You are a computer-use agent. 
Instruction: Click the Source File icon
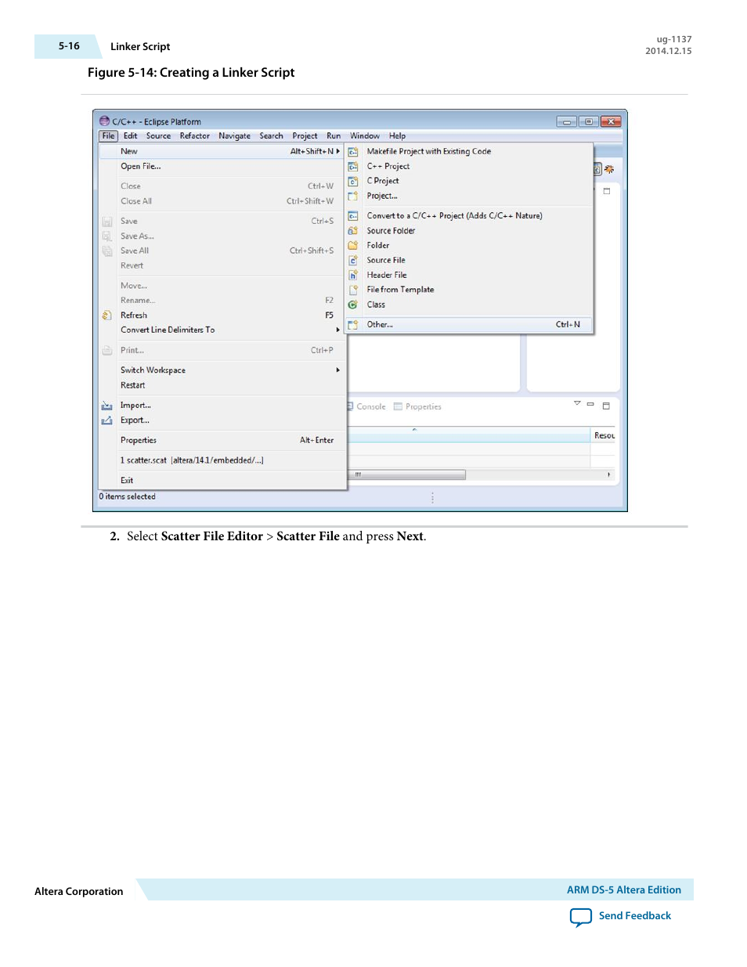pos(352,260)
